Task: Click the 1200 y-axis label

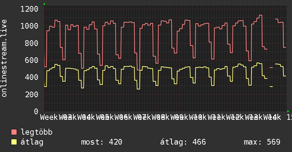Action: click(x=29, y=9)
